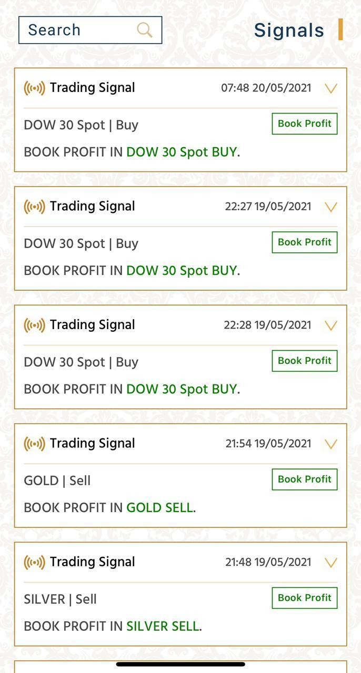Tap Book Profit for SILVER Sell

(304, 598)
